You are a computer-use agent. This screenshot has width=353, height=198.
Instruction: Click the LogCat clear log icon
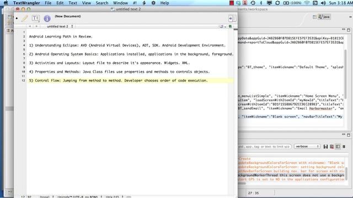pos(332,147)
